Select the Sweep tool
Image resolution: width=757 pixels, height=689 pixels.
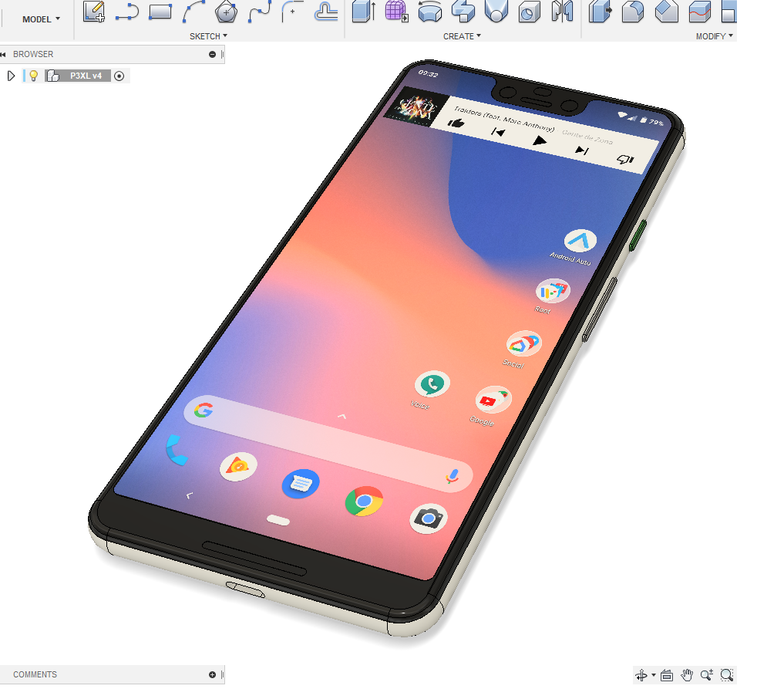(x=463, y=12)
